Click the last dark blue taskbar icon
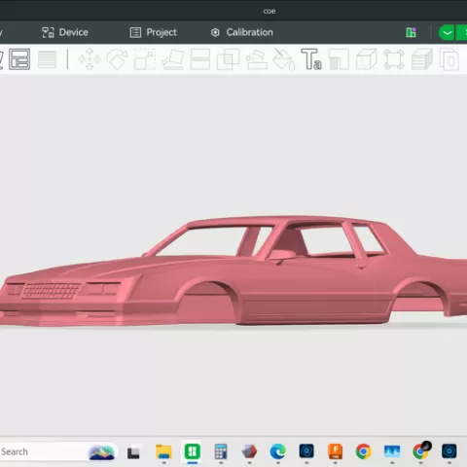 pos(449,451)
